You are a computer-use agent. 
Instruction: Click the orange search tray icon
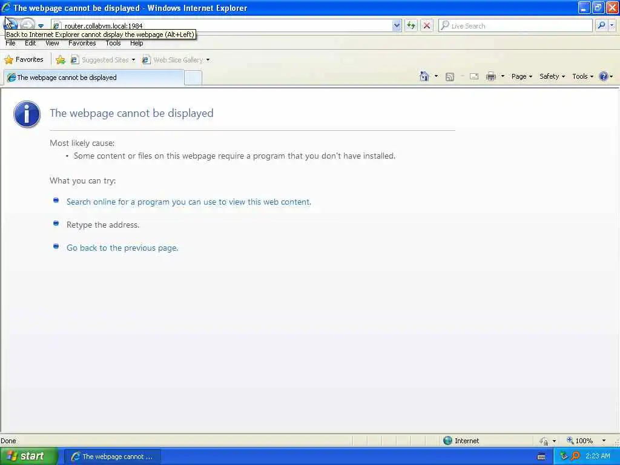[575, 457]
